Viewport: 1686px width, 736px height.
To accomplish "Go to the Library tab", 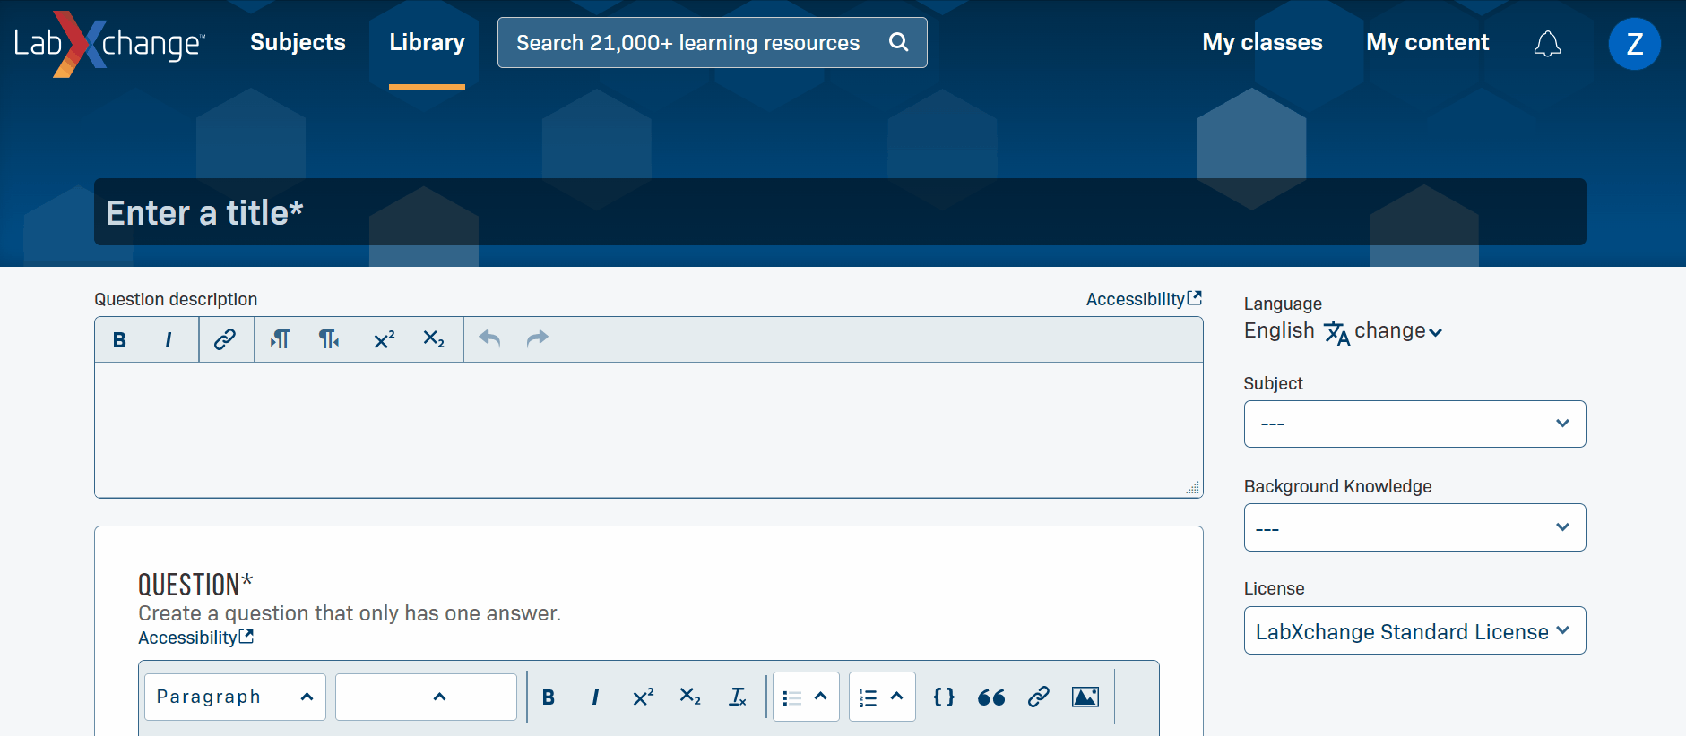I will pos(427,42).
